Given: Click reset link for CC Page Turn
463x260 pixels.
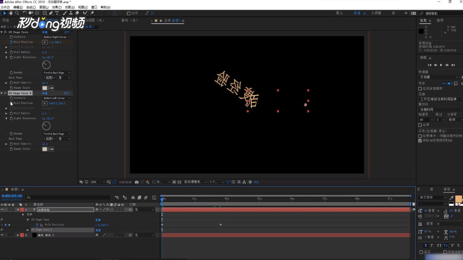Looking at the screenshot, I should (x=45, y=32).
